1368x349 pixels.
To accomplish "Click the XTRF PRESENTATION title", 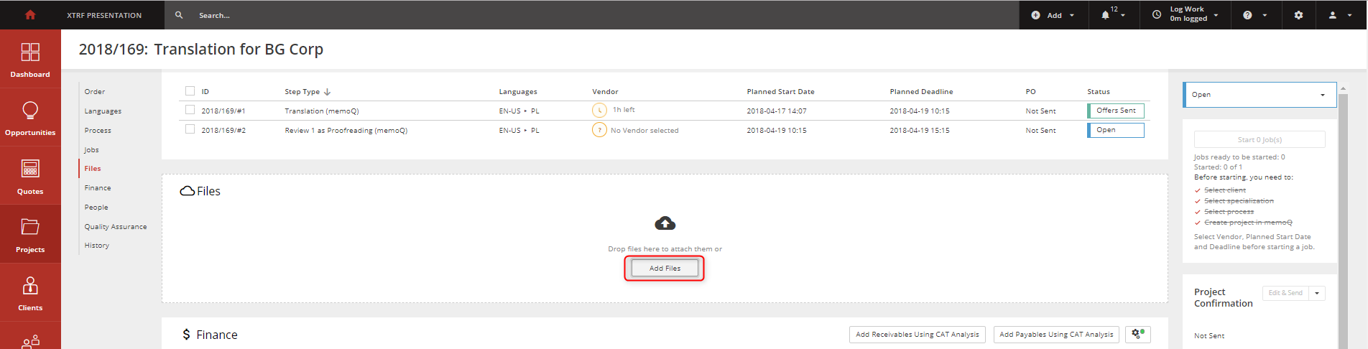I will click(104, 15).
